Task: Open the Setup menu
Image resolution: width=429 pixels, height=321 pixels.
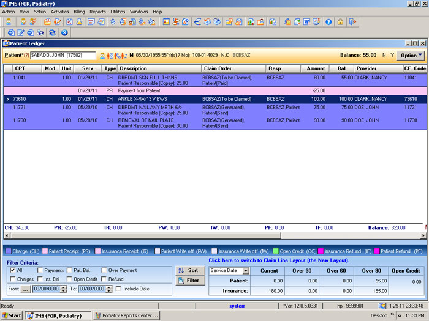Action: coord(40,12)
